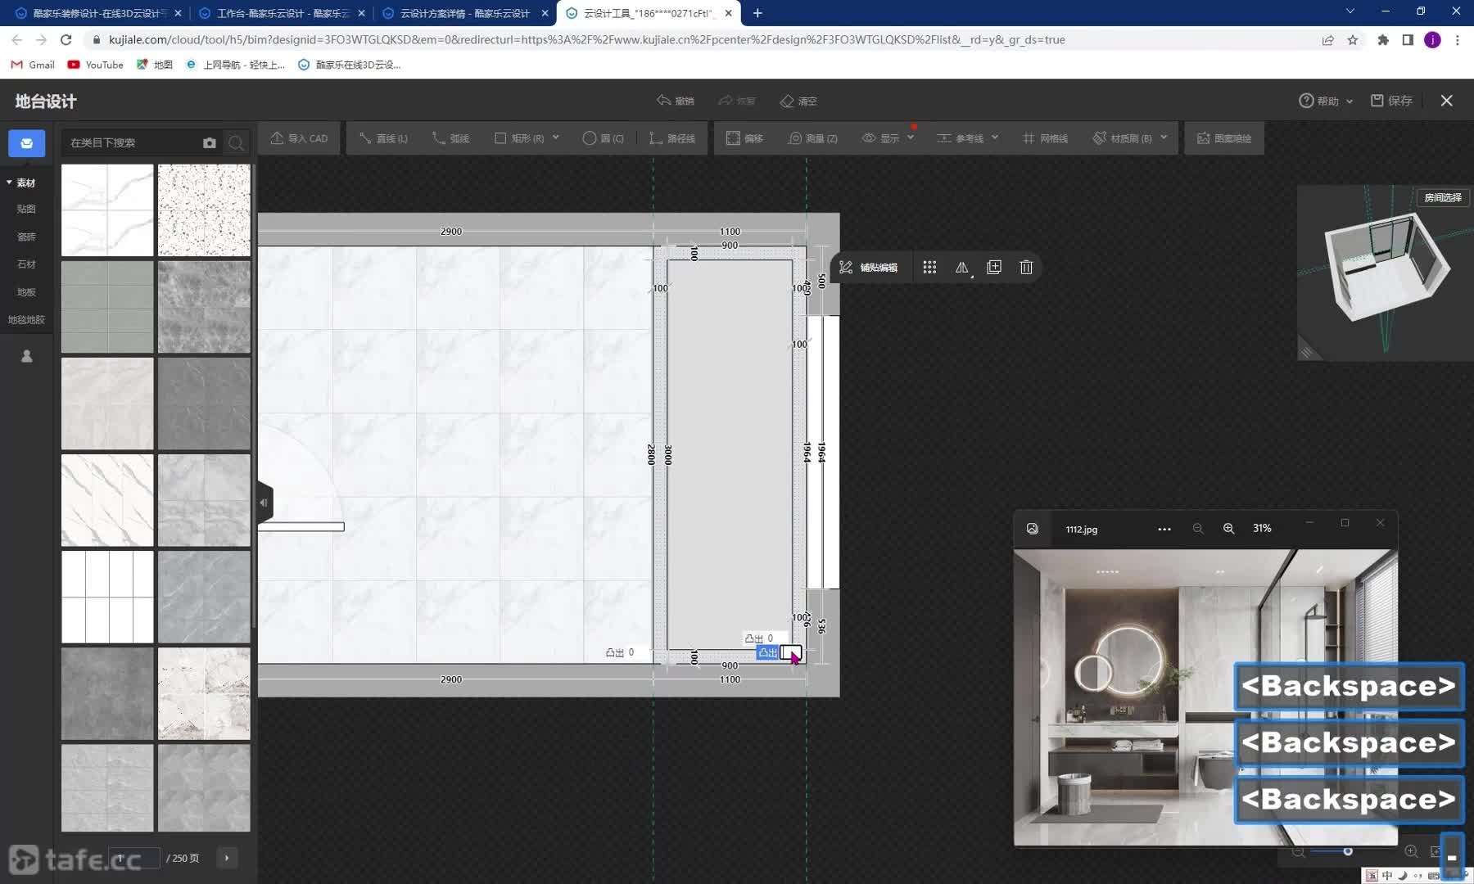Select the arc 弧线 drawing tool
This screenshot has width=1474, height=884.
[450, 138]
